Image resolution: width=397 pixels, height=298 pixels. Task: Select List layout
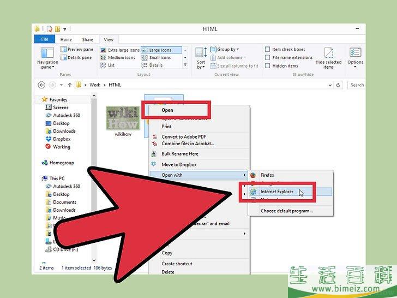[107, 65]
